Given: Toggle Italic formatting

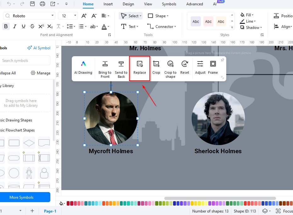Looking at the screenshot, I should pyautogui.click(x=14, y=26).
